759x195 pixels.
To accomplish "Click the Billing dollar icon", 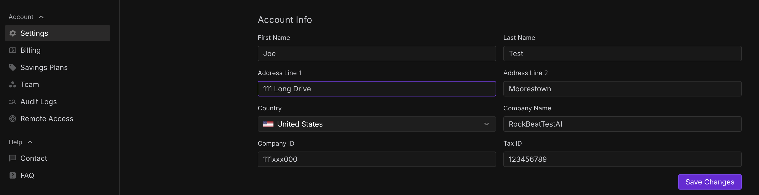I will pos(12,50).
